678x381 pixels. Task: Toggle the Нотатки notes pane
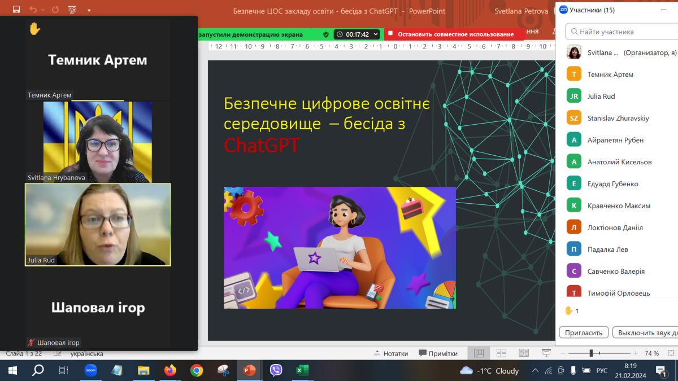391,353
